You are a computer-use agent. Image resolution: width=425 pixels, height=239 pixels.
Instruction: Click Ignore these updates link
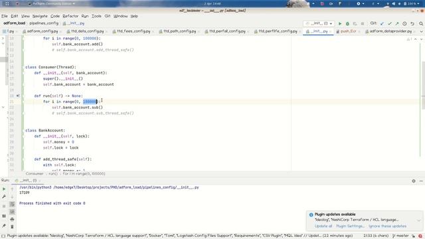pyautogui.click(x=387, y=226)
